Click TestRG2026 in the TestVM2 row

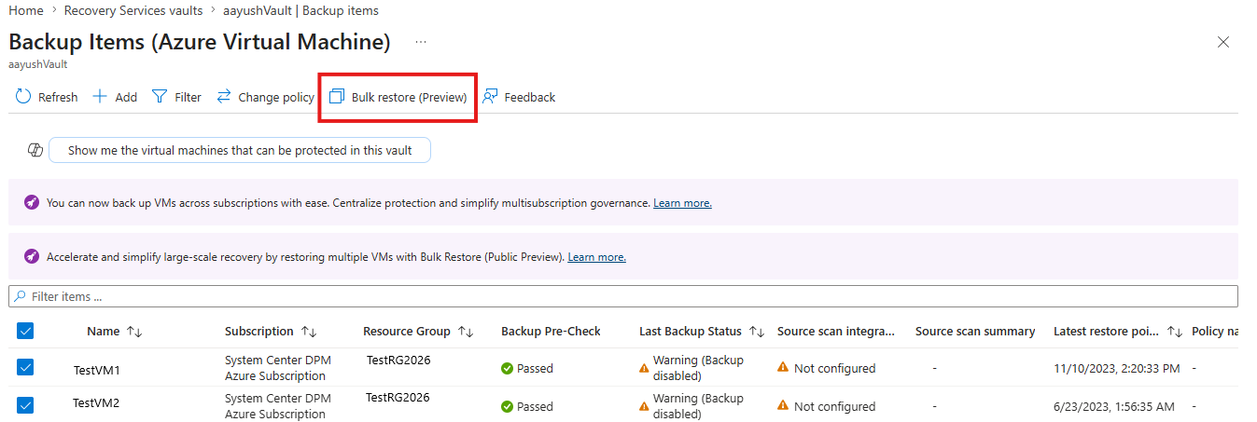pos(398,397)
